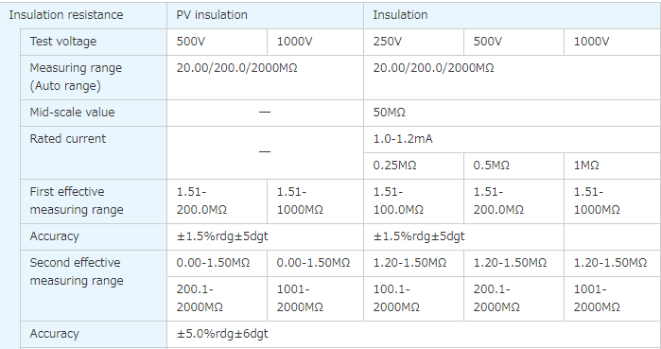Select the 1MΩ cell

613,166
